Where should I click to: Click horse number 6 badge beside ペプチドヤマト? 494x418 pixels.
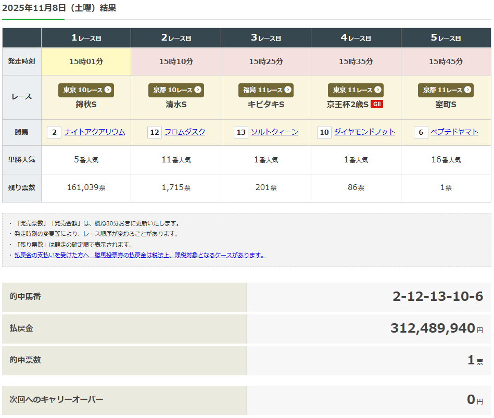[x=421, y=132]
